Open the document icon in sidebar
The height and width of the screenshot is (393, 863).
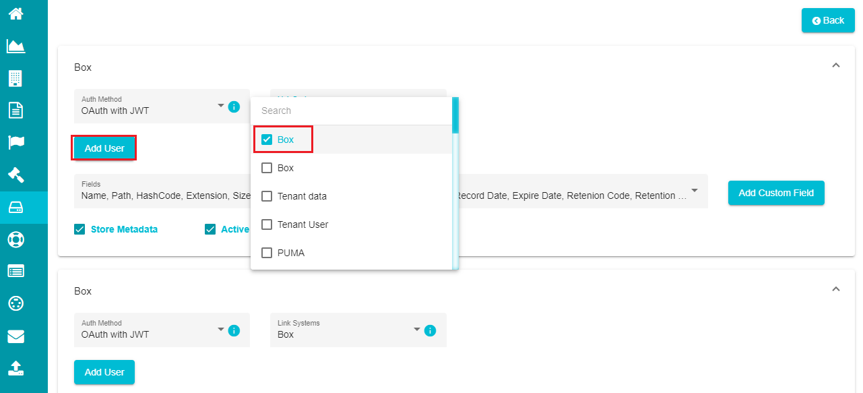(x=15, y=110)
